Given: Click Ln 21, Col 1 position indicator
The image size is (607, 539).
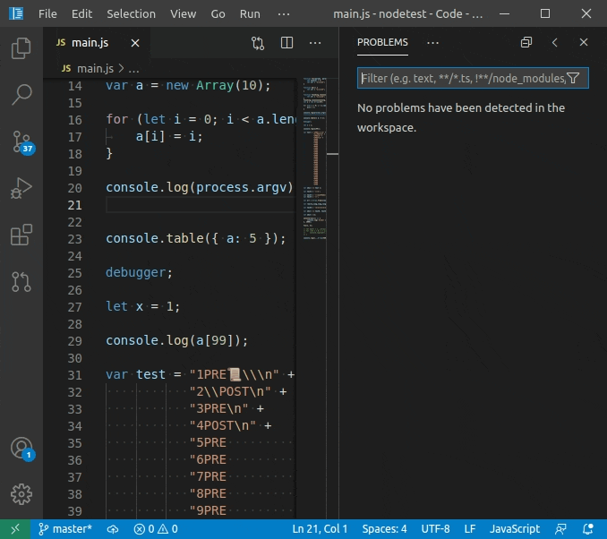Looking at the screenshot, I should pos(320,529).
